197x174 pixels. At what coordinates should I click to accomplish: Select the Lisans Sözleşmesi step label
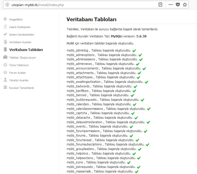tap(20, 27)
